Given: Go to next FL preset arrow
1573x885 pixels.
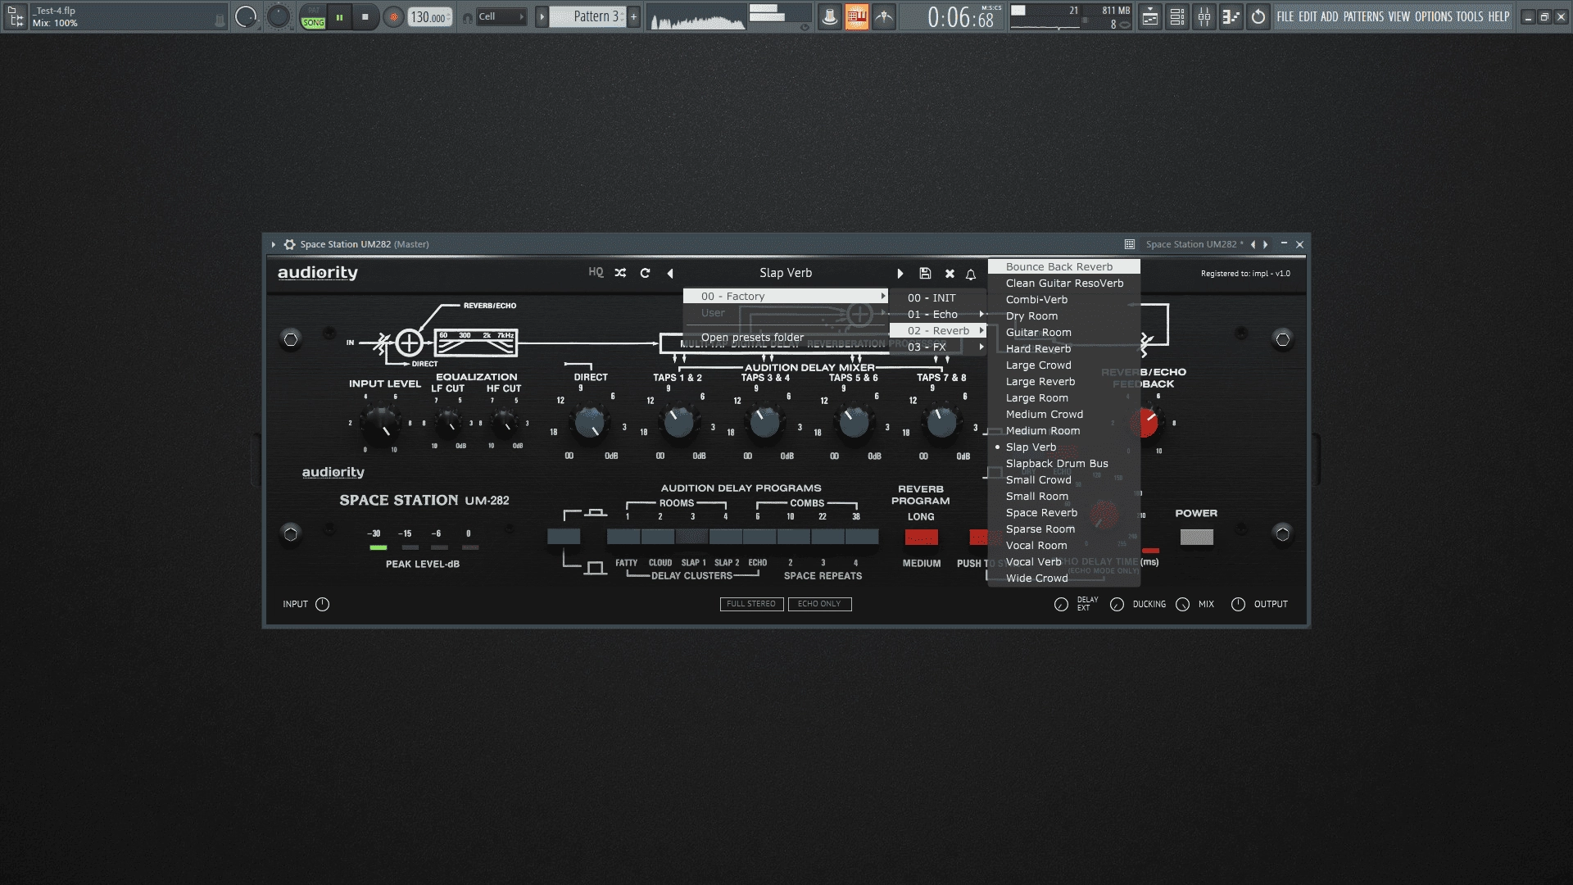Looking at the screenshot, I should (x=1266, y=244).
